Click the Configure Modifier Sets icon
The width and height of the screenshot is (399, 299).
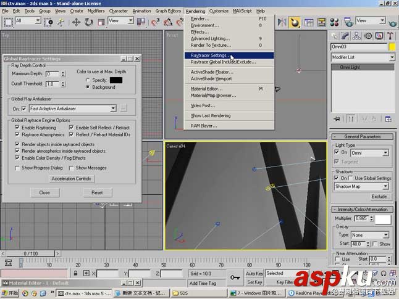pyautogui.click(x=388, y=119)
